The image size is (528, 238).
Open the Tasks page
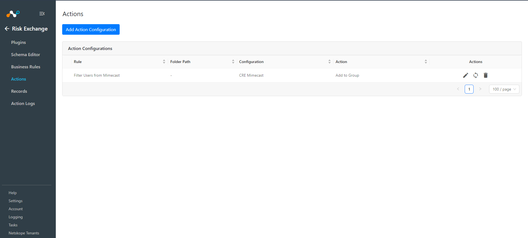tap(13, 225)
